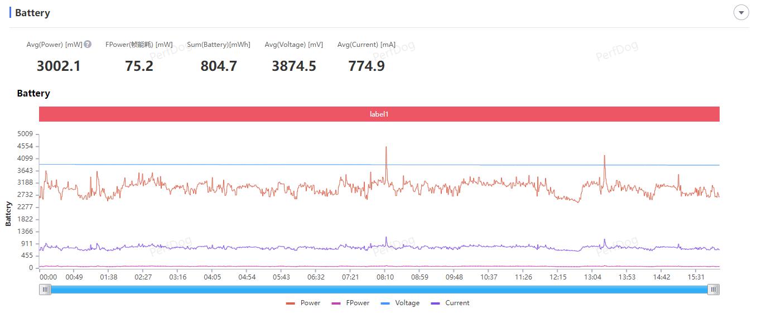Click the 00:00 label on the time axis
757x323 pixels.
(x=48, y=277)
